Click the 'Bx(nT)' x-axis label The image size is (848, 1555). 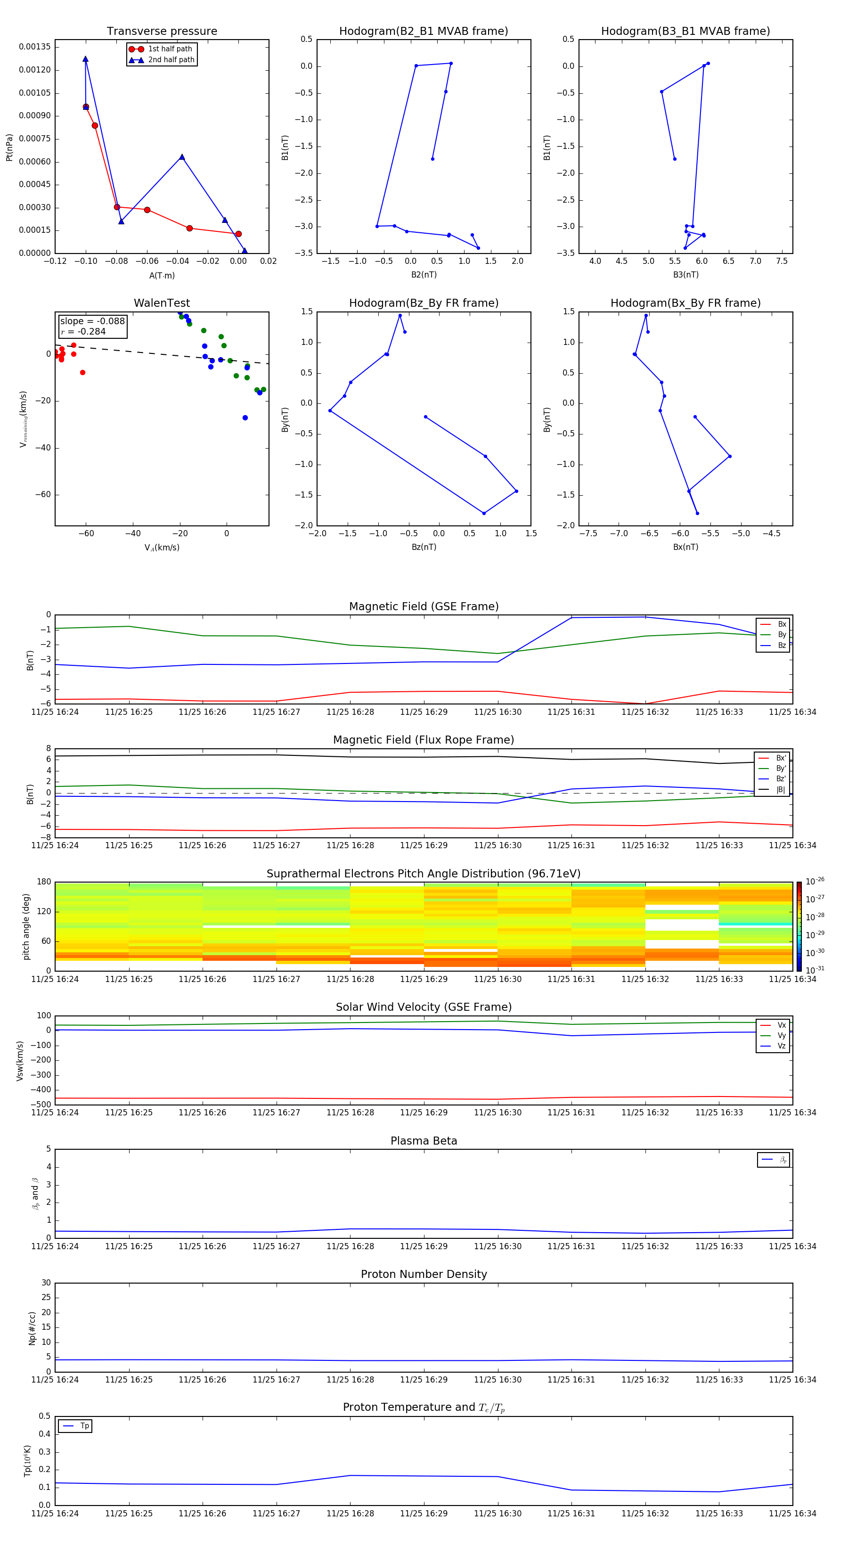(685, 547)
